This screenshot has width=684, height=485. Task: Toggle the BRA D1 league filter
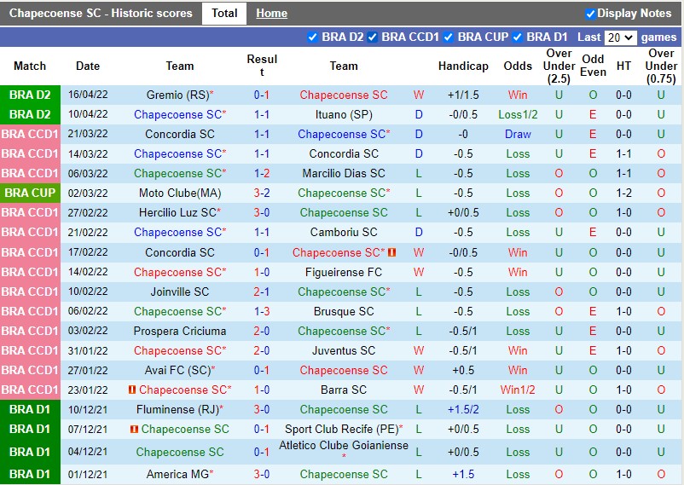tap(517, 38)
